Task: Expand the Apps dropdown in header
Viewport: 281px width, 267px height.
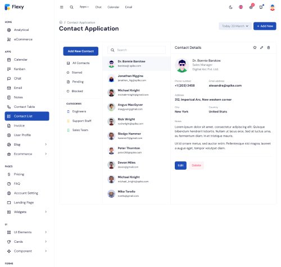Action: (x=84, y=7)
